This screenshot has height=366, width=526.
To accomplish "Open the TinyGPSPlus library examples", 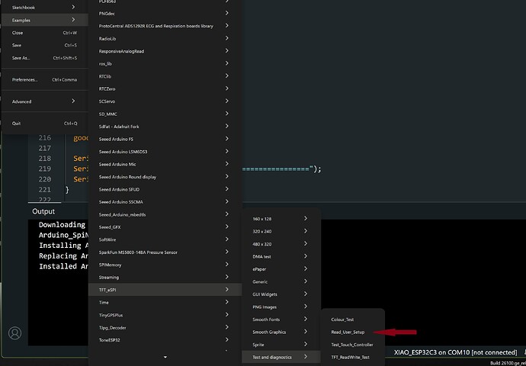I will (165, 315).
